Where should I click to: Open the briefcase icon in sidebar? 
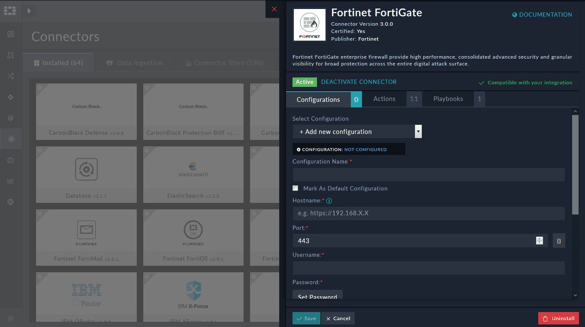pos(11,160)
